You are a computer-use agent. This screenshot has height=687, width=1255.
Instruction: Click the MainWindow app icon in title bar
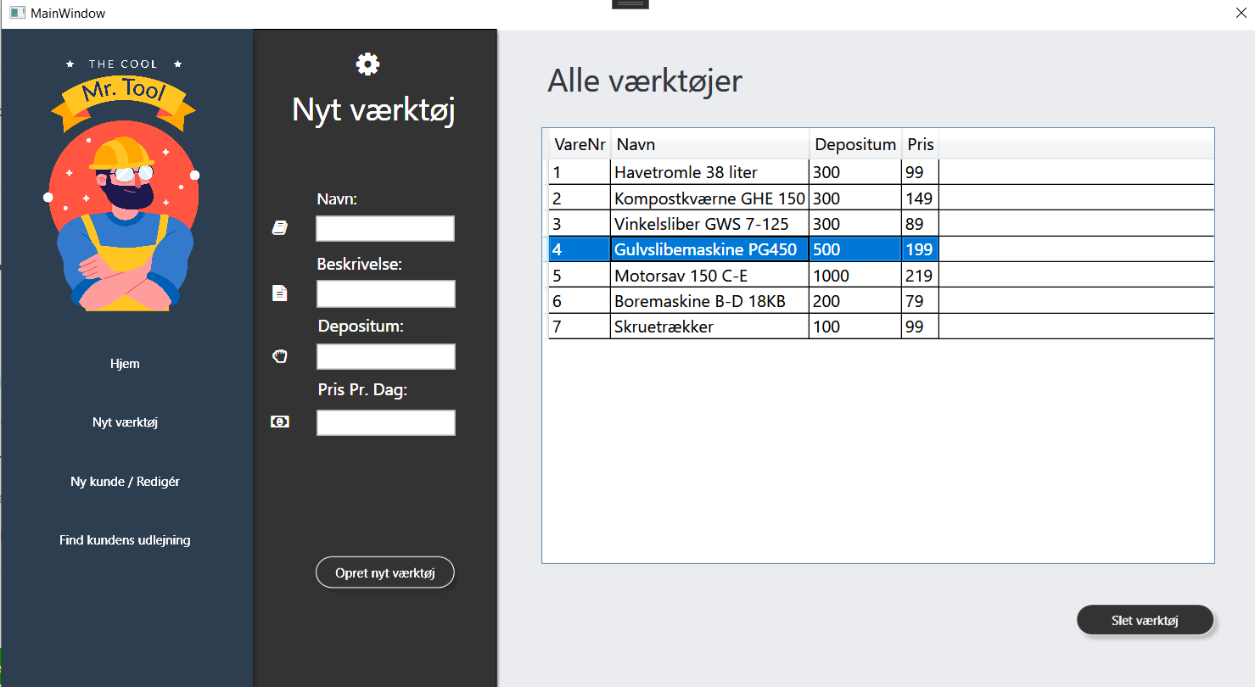[17, 14]
